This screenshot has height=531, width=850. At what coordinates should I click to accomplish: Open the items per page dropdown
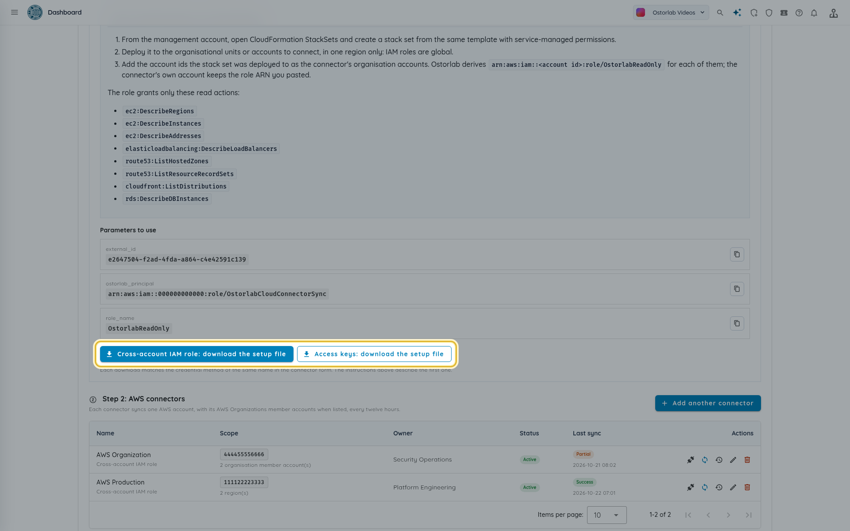pos(607,515)
